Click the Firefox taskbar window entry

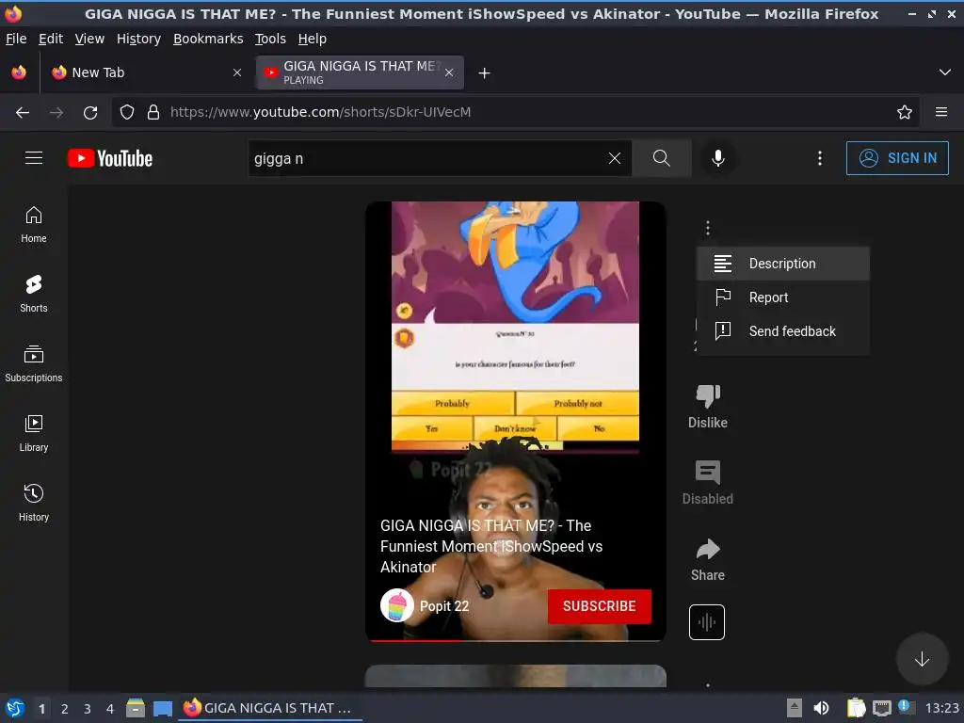click(x=270, y=708)
